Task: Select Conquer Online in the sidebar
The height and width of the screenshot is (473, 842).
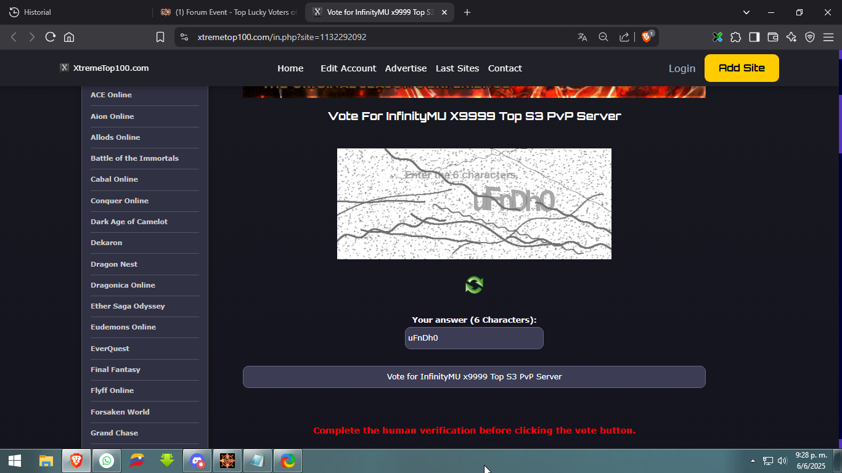Action: pos(120,201)
